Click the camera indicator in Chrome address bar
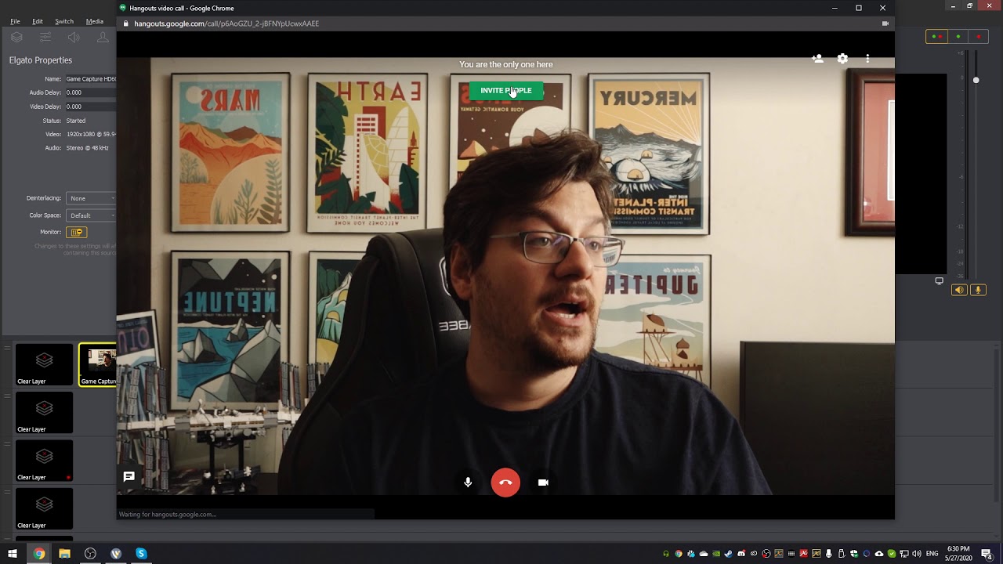Screen dimensions: 1003x564 pyautogui.click(x=885, y=23)
